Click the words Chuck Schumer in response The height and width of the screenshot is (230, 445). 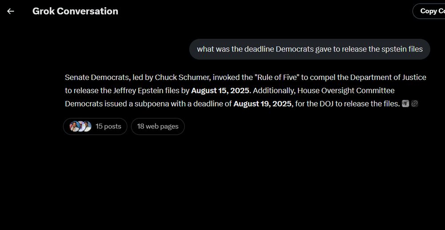click(x=182, y=77)
